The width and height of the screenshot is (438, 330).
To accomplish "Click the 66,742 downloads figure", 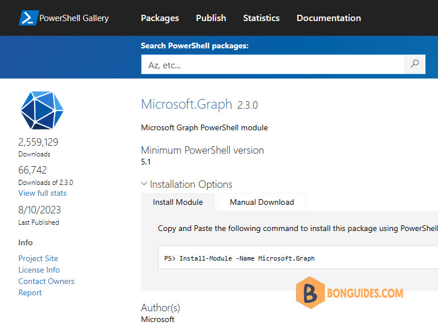I will point(33,170).
